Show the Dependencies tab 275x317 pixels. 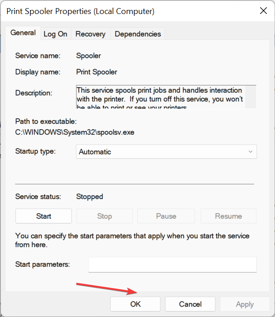pyautogui.click(x=138, y=34)
